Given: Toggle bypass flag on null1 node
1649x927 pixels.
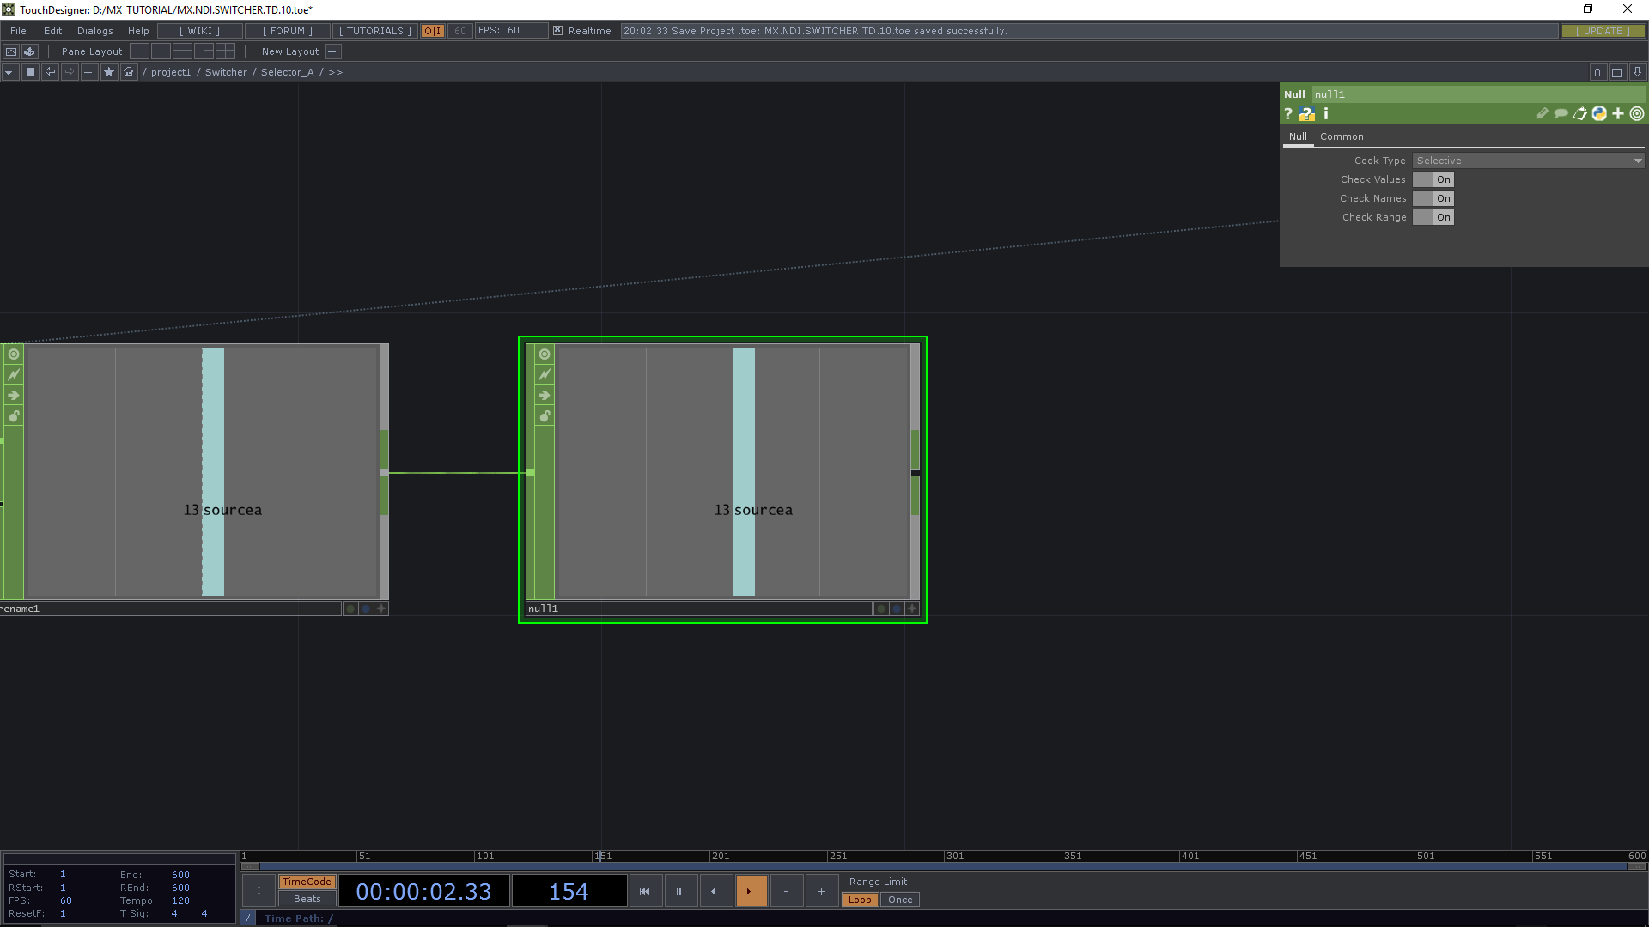Looking at the screenshot, I should (x=545, y=375).
